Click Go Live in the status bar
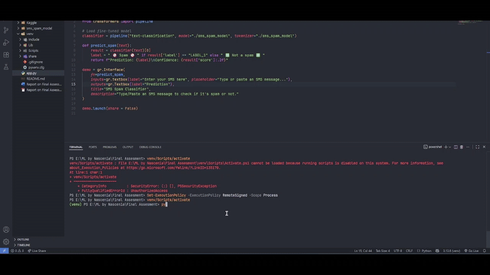Screen dimensions: 490x275 pyautogui.click(x=474, y=251)
